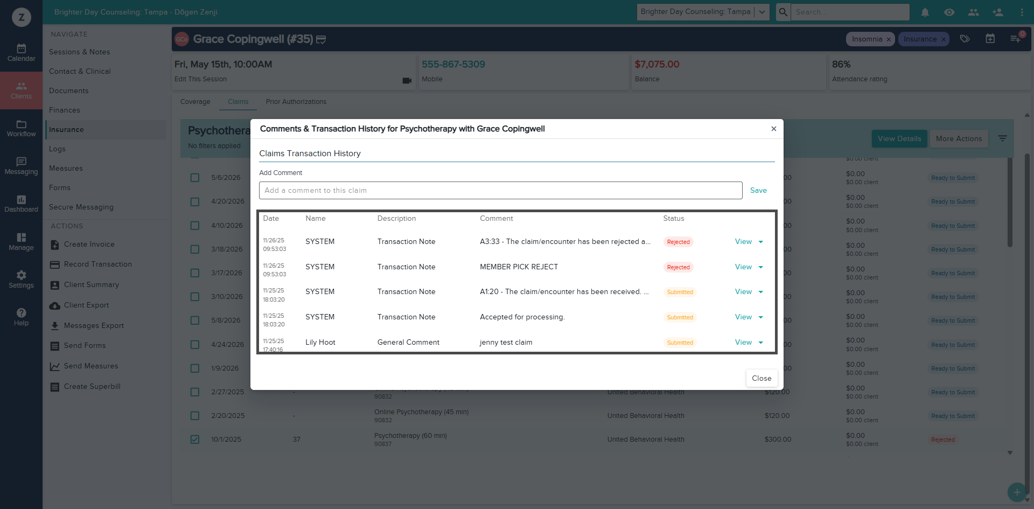The image size is (1034, 509).
Task: Click the Add a comment input field
Action: click(x=500, y=191)
